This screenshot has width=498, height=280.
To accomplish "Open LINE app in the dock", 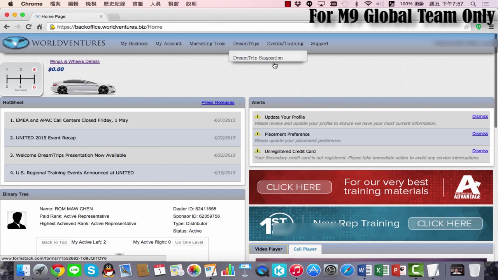I will [x=74, y=270].
